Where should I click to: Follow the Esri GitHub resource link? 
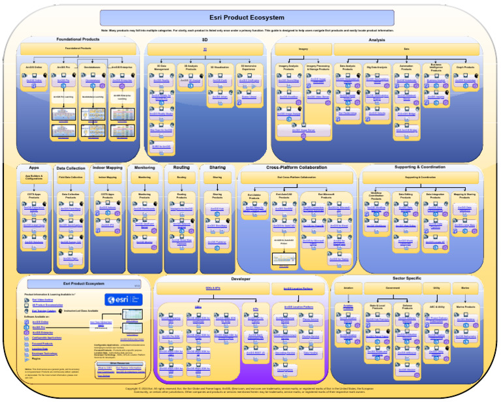coord(104,376)
